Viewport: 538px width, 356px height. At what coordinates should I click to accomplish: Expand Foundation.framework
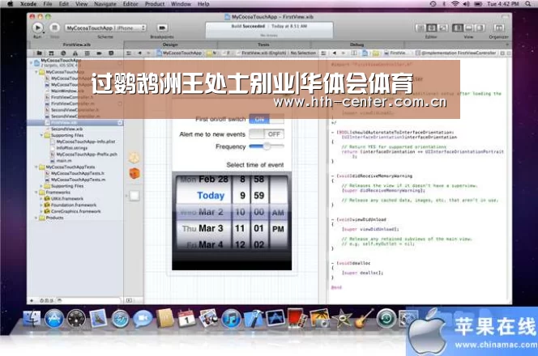tap(42, 205)
